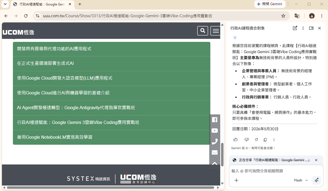Click the 回覆日期：2026年5月30日 text
Image resolution: width=328 pixels, height=191 pixels.
coord(255,129)
